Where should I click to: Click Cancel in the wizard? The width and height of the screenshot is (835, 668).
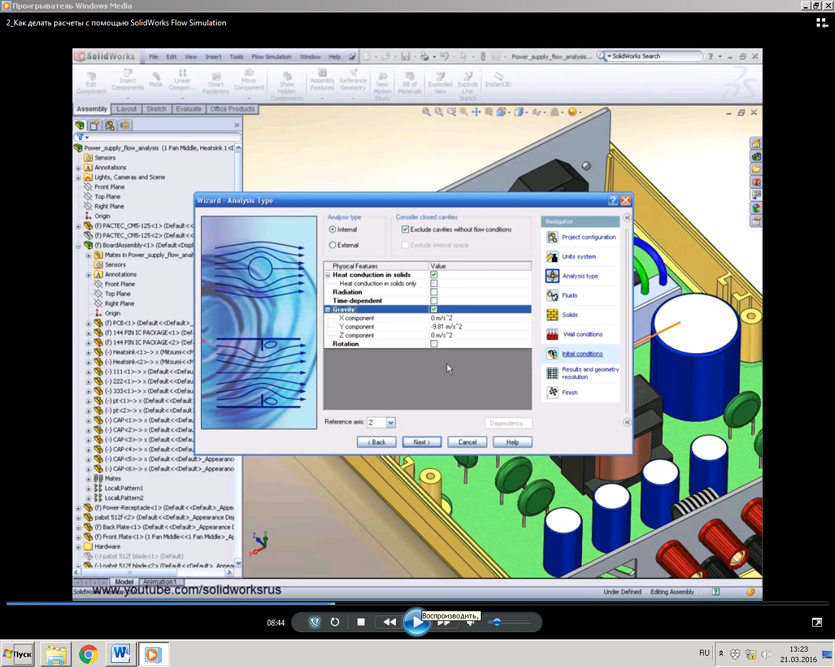click(467, 442)
